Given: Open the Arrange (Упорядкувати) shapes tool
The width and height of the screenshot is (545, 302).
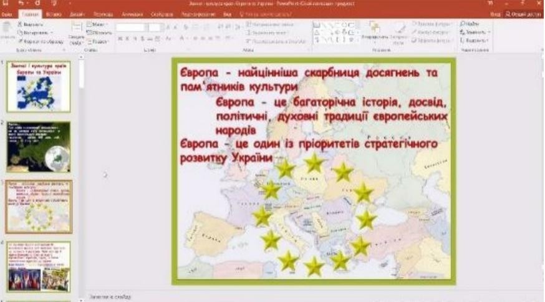Looking at the screenshot, I should click(x=375, y=32).
